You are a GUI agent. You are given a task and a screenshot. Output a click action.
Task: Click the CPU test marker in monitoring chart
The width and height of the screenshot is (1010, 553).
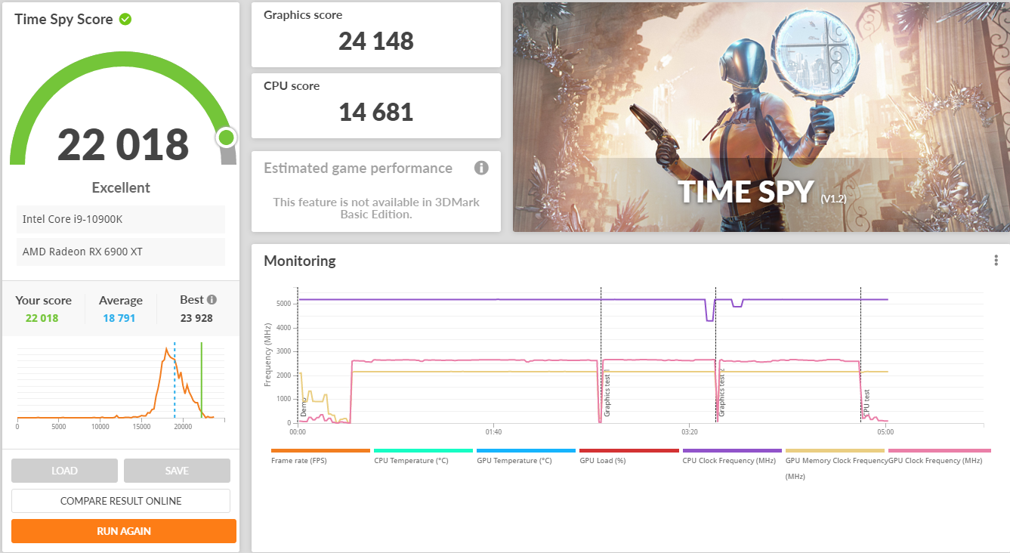coord(861,355)
